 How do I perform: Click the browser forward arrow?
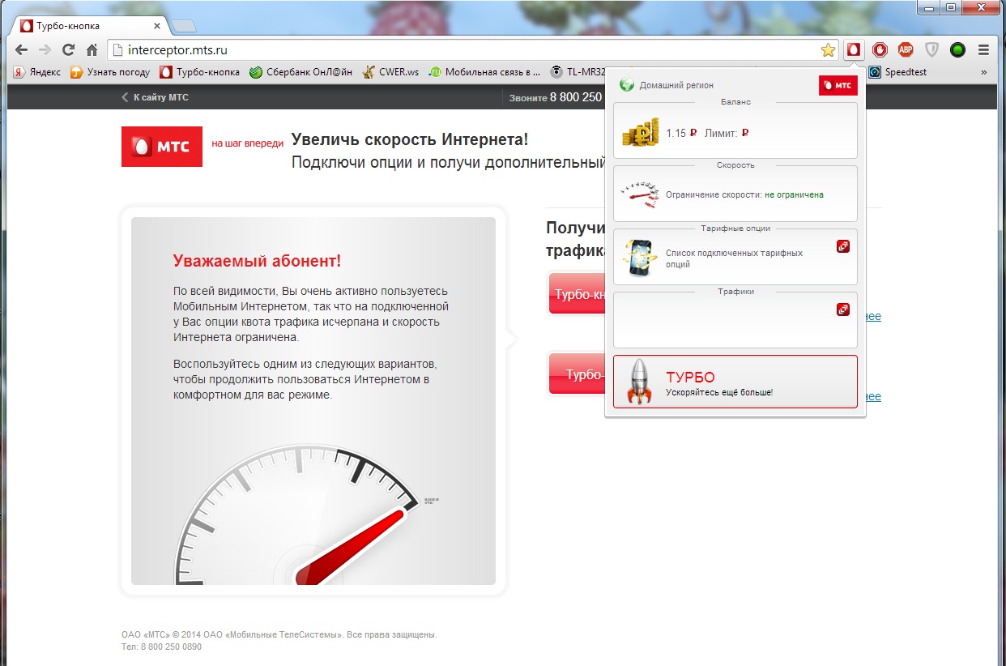click(45, 49)
